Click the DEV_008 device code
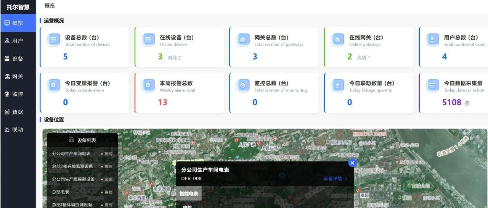This screenshot has height=208, width=488. 191,178
